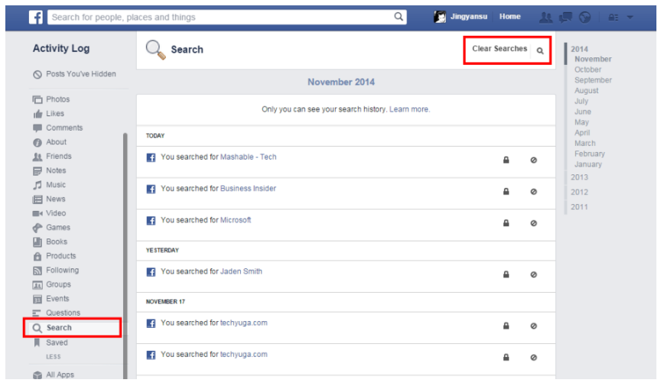Click Facebook icon on Jaden Smith row
Viewport: 661px width, 383px height.
151,272
